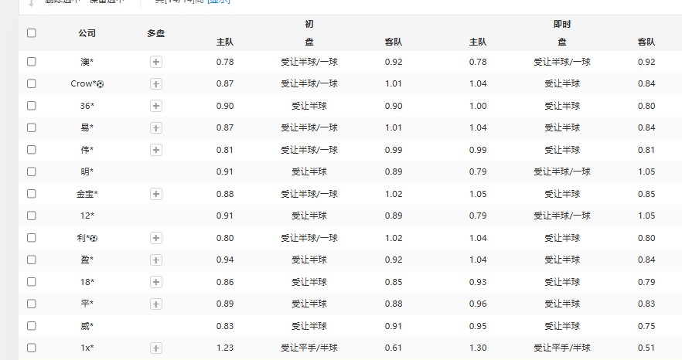
Task: Click the 多盘 column header
Action: pyautogui.click(x=155, y=33)
